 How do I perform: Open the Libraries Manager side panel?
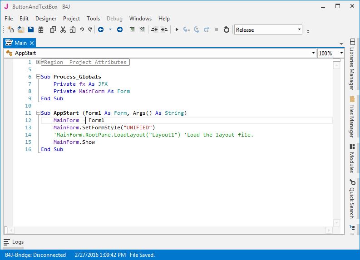(352, 64)
